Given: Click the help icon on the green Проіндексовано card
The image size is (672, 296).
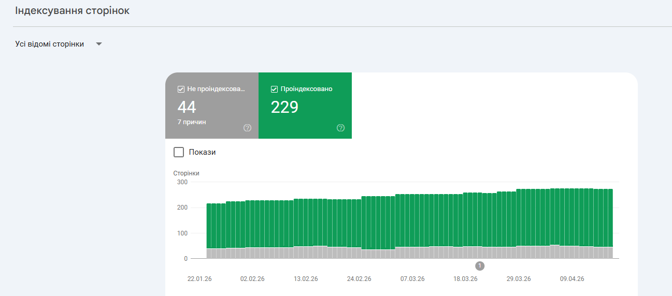Looking at the screenshot, I should click(340, 128).
